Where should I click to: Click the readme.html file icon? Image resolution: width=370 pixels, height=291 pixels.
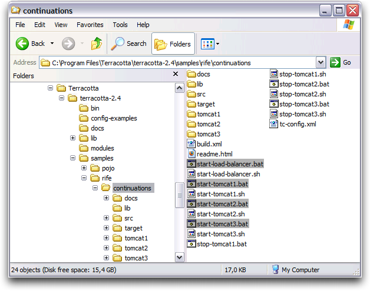pyautogui.click(x=191, y=154)
